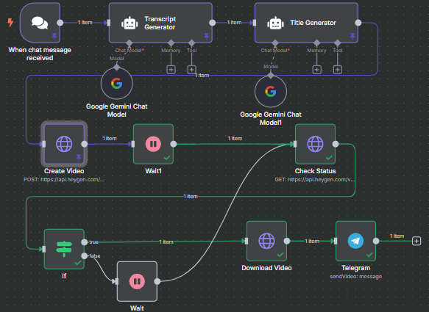The width and height of the screenshot is (429, 312).
Task: Select the Download Video node
Action: [x=267, y=241]
